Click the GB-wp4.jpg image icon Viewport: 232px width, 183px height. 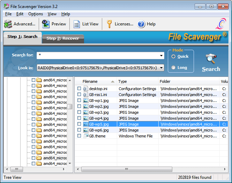tap(85, 118)
